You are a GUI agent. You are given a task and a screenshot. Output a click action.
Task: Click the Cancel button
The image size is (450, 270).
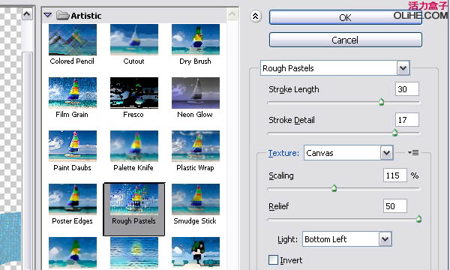tap(346, 40)
